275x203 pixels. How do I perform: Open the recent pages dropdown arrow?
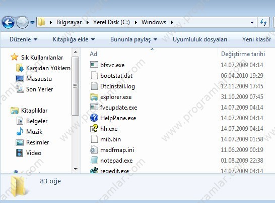click(32, 23)
